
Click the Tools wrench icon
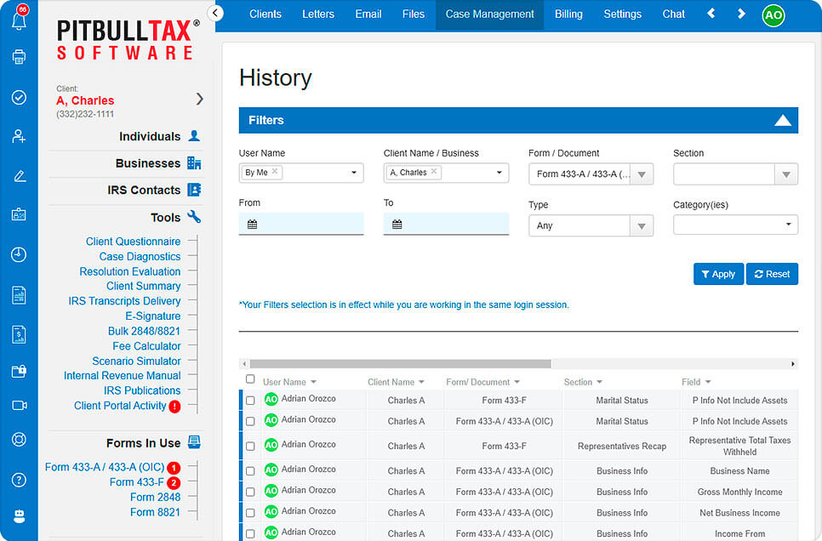(x=194, y=217)
